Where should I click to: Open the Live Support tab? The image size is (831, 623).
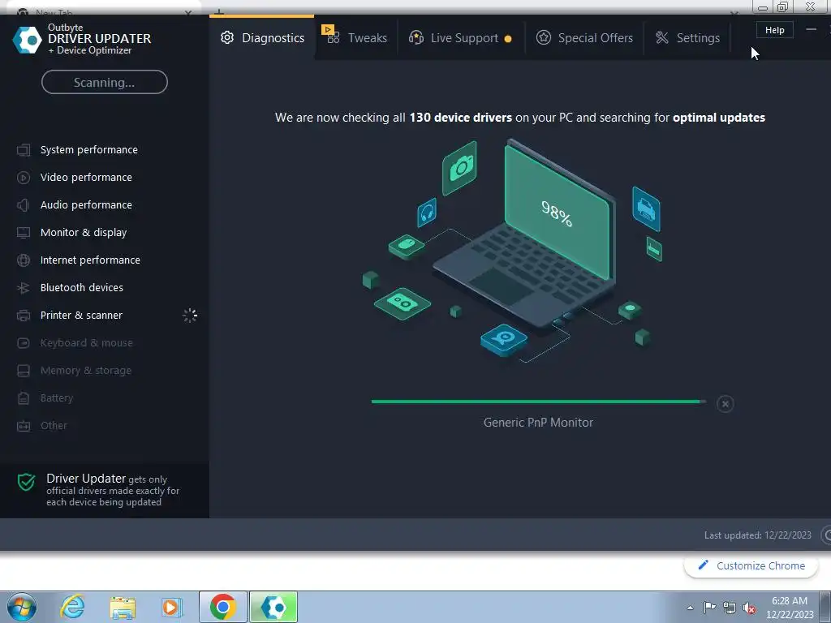pos(460,37)
